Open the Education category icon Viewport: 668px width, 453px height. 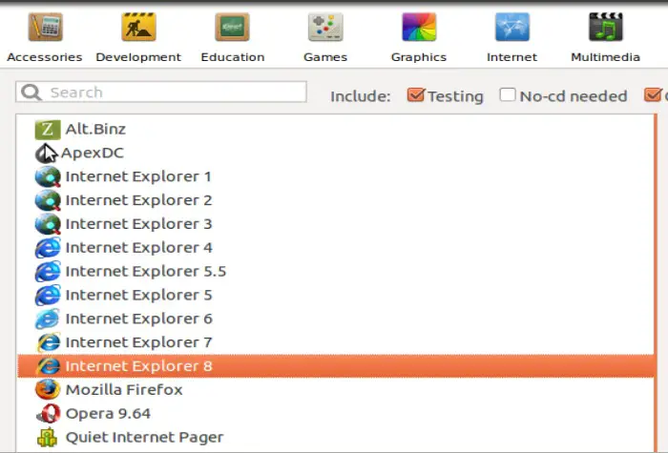pyautogui.click(x=232, y=27)
